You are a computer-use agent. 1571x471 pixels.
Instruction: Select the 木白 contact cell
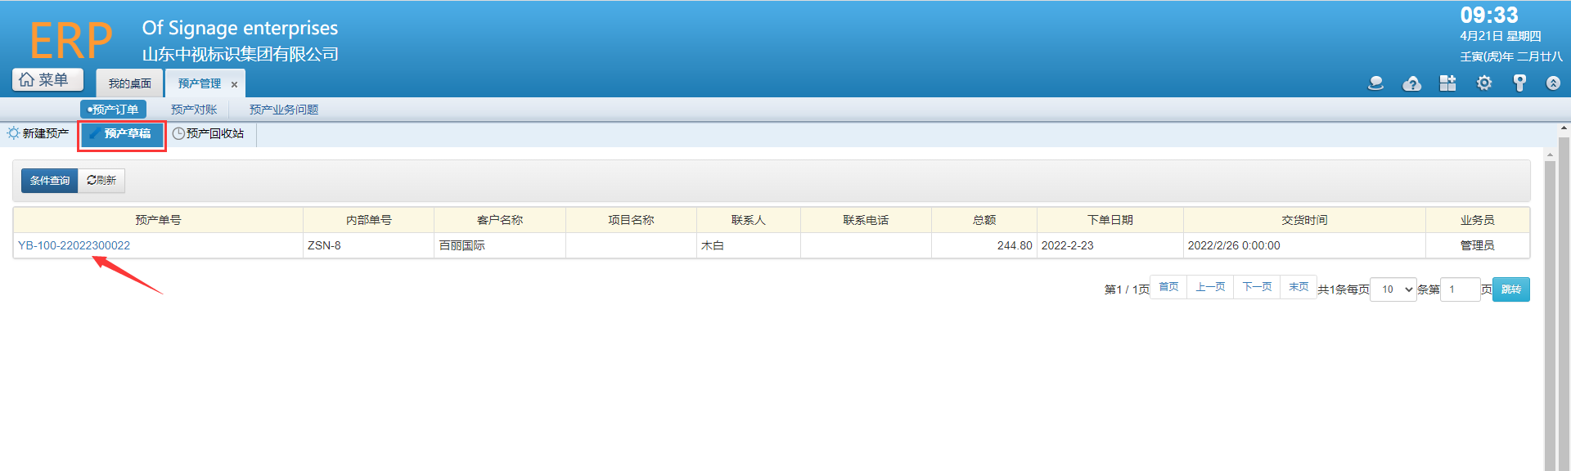click(749, 245)
